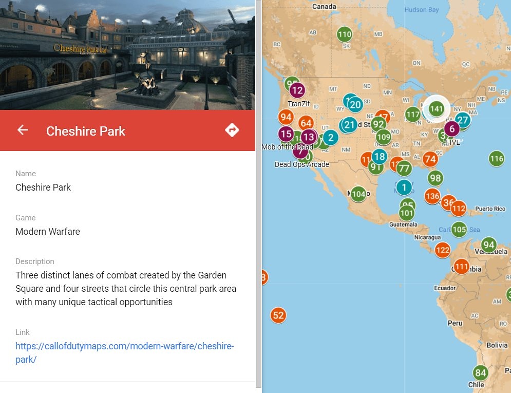Select purple map marker 15
Image resolution: width=511 pixels, height=393 pixels.
pos(286,134)
